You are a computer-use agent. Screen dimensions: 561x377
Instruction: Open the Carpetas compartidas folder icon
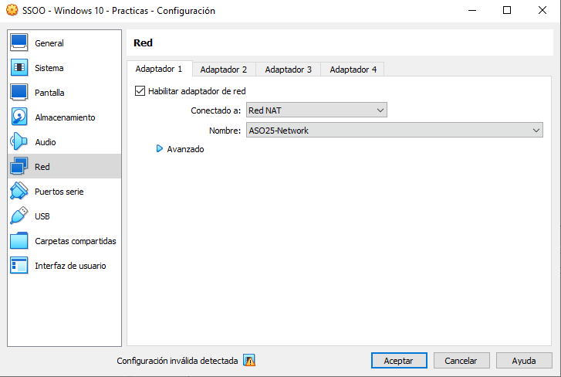coord(19,241)
